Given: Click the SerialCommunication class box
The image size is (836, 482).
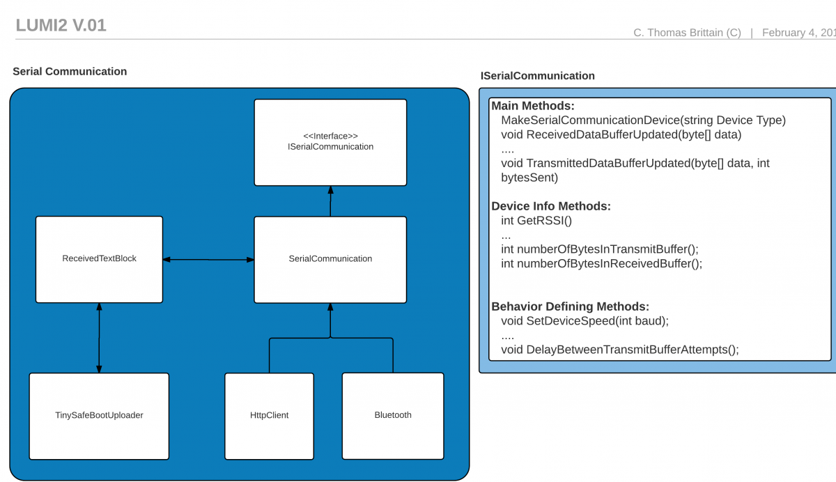Looking at the screenshot, I should [x=330, y=259].
